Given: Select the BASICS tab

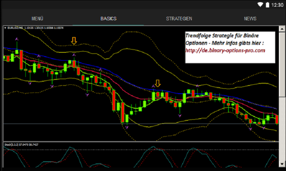Looking at the screenshot, I should [x=108, y=19].
